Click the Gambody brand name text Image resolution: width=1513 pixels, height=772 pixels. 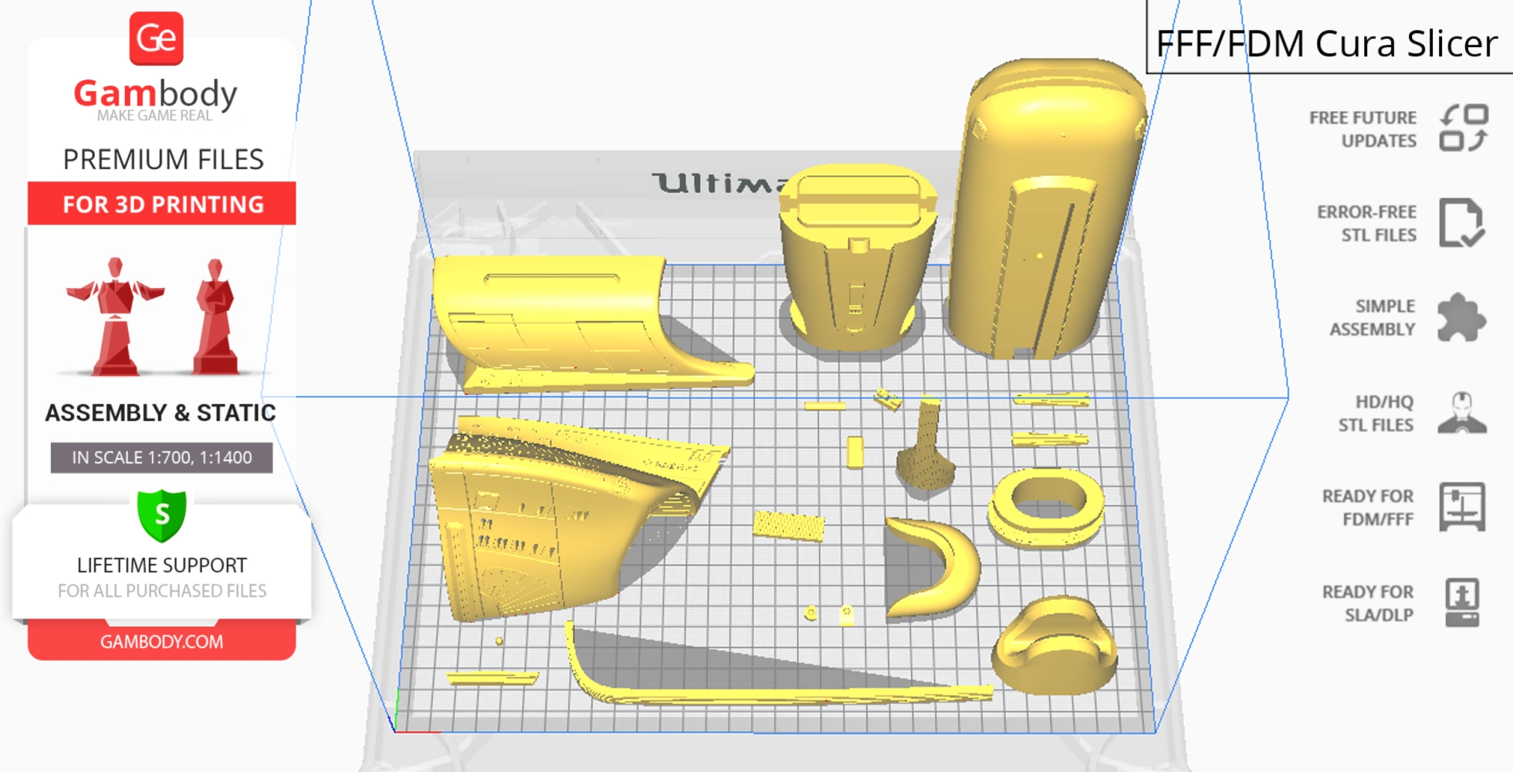coord(155,93)
